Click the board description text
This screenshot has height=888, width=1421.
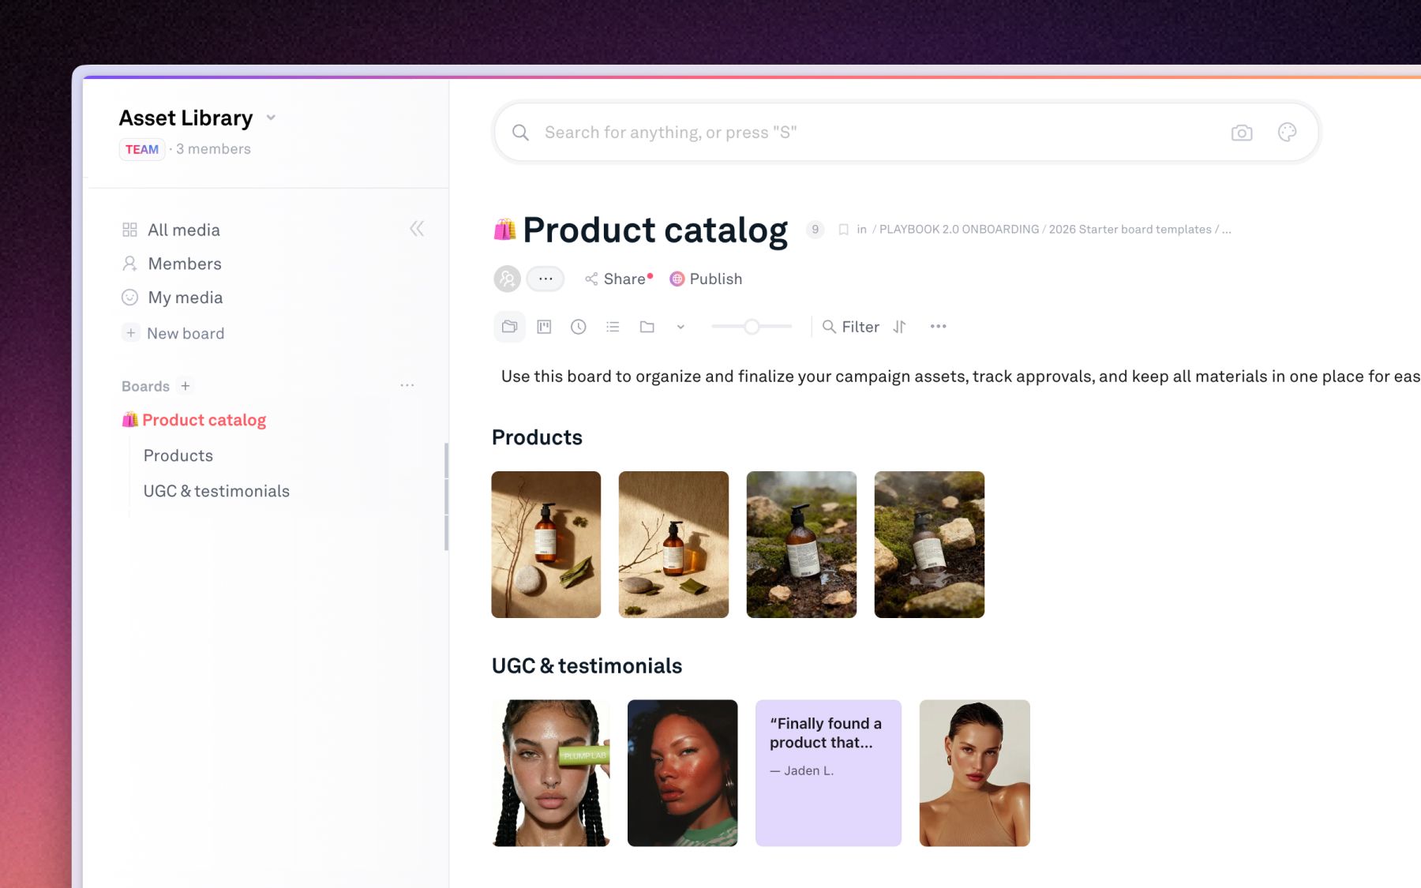point(960,377)
